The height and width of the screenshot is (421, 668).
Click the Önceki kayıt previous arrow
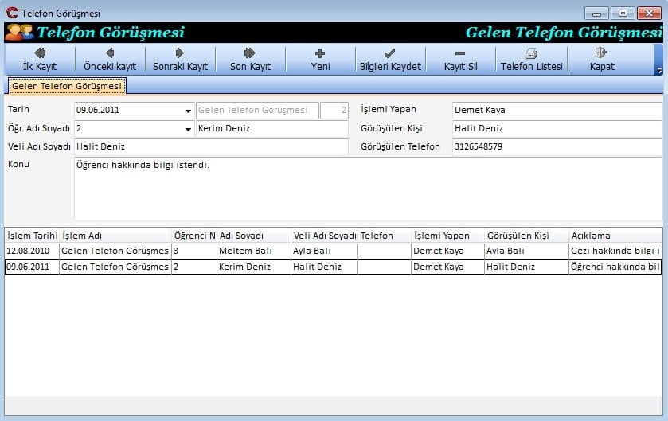tap(110, 60)
